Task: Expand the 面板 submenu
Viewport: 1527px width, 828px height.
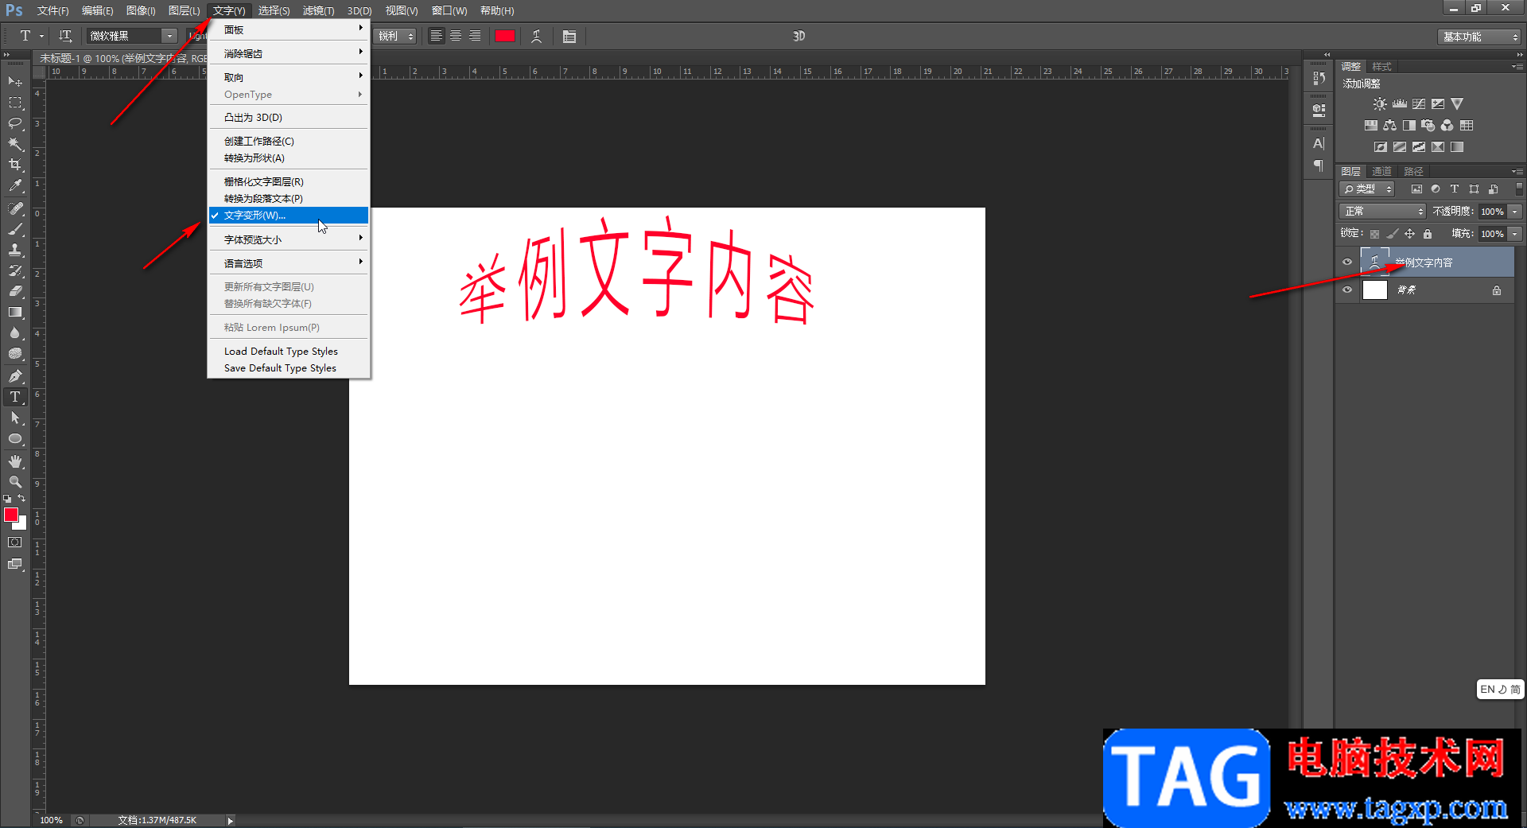Action: tap(289, 29)
